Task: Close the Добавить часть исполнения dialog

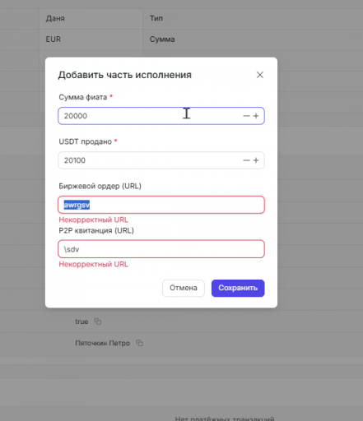Action: pyautogui.click(x=260, y=75)
